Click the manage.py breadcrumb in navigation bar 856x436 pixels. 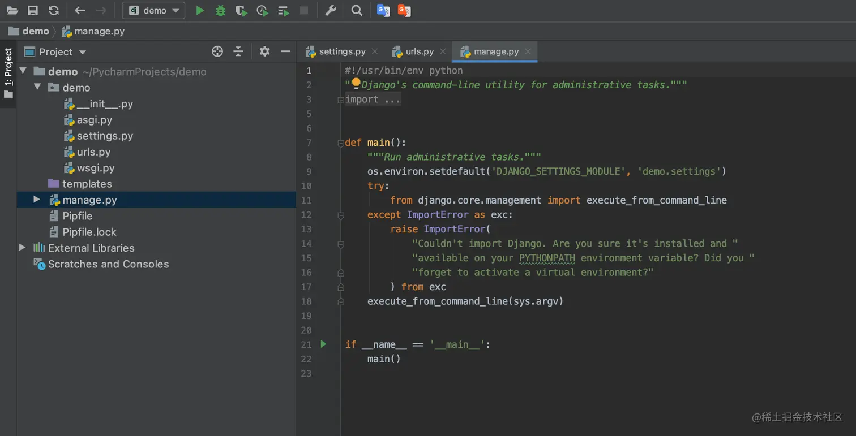click(x=93, y=31)
